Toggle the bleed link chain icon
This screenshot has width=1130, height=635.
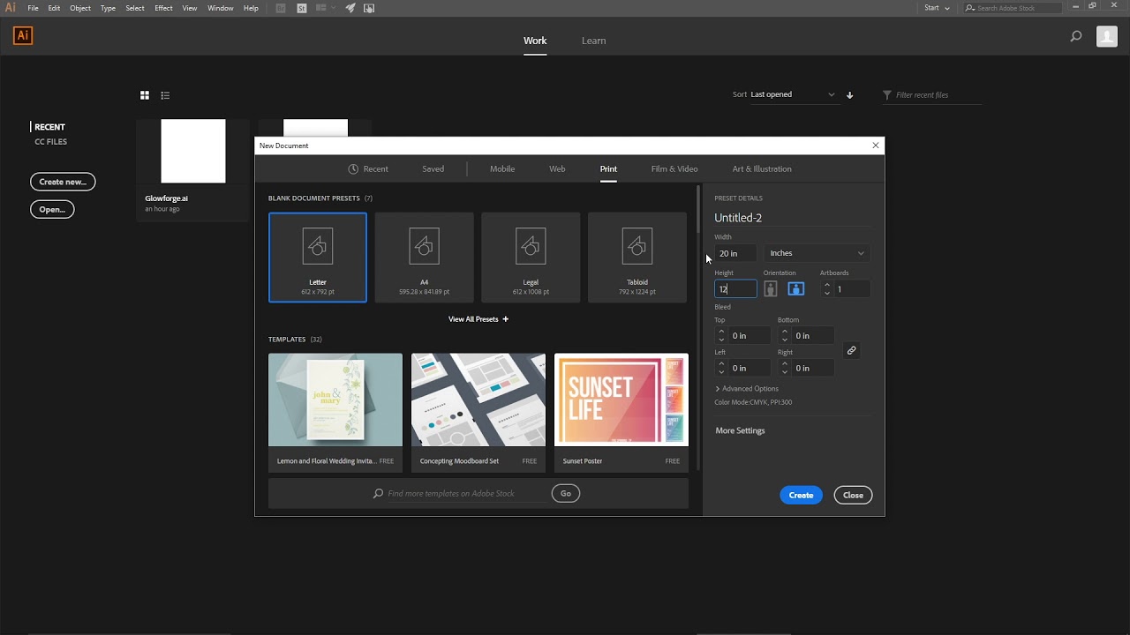(851, 350)
